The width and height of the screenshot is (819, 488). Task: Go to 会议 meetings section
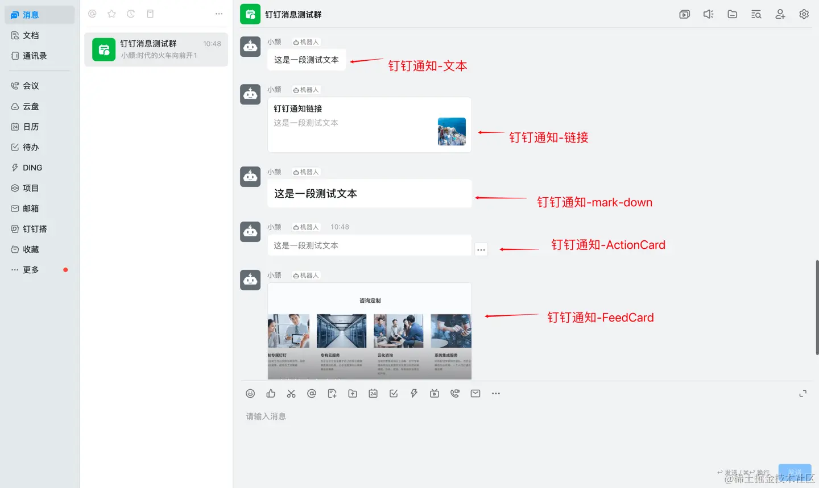39,86
